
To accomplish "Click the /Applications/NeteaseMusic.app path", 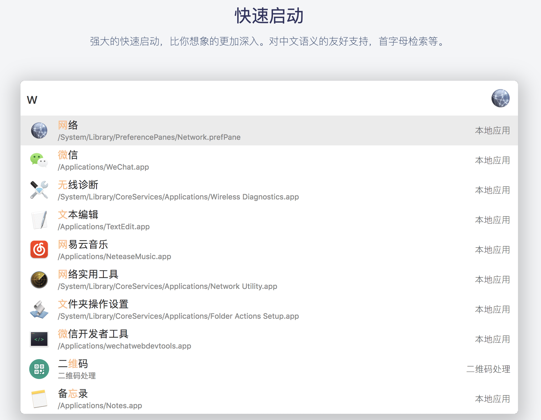I will tap(114, 257).
